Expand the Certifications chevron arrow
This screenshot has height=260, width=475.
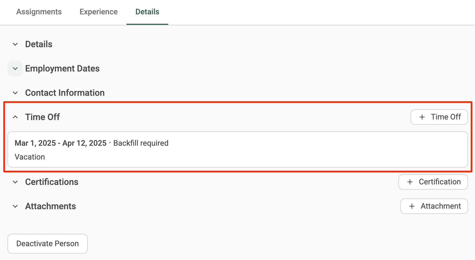tap(15, 182)
